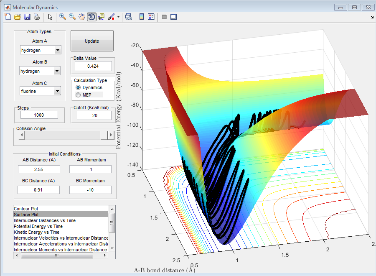Image resolution: width=376 pixels, height=276 pixels.
Task: Insert a colorbar from the toolbar
Action: 142,17
